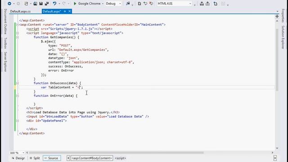
Task: Collapse the script language javascript block
Action: [17, 33]
